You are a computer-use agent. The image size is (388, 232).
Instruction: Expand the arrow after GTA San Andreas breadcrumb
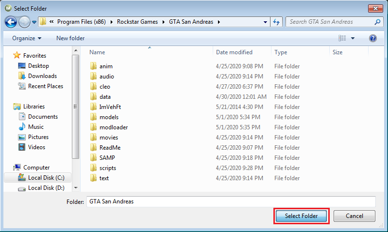click(x=219, y=22)
